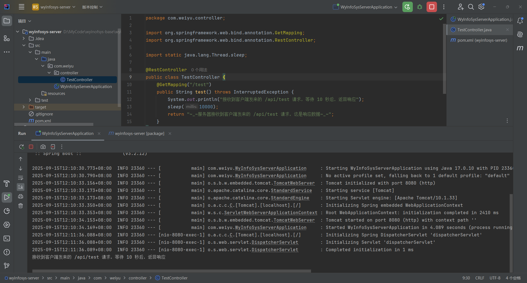Click controller in breadcrumb path

(x=138, y=278)
